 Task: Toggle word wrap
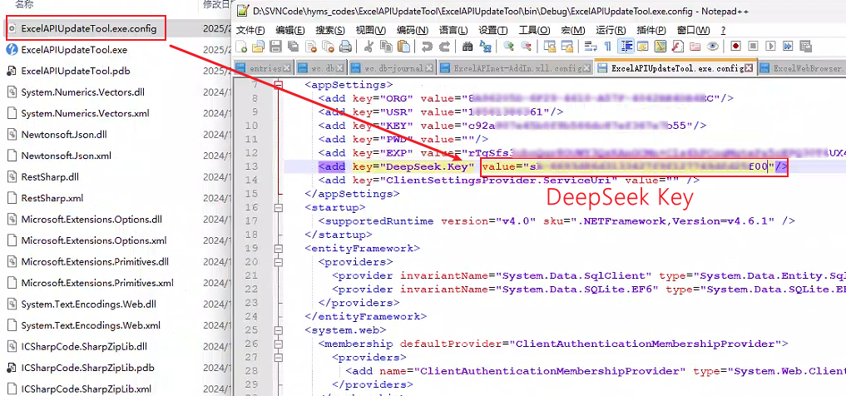coord(591,47)
